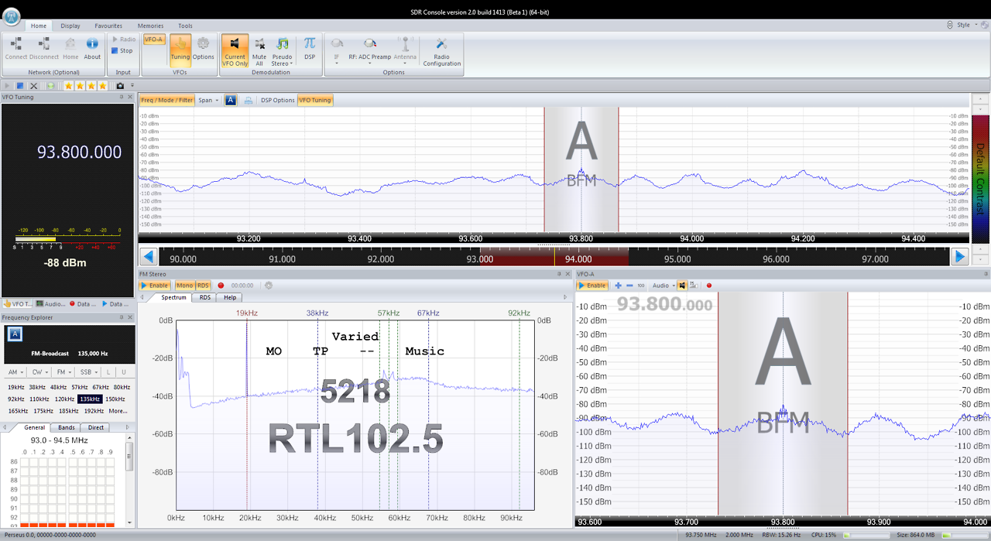Click the blue minus zoom icon in VFO-A

(x=629, y=286)
